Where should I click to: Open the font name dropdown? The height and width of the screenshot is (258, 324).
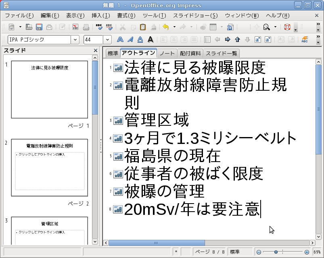[x=75, y=40]
